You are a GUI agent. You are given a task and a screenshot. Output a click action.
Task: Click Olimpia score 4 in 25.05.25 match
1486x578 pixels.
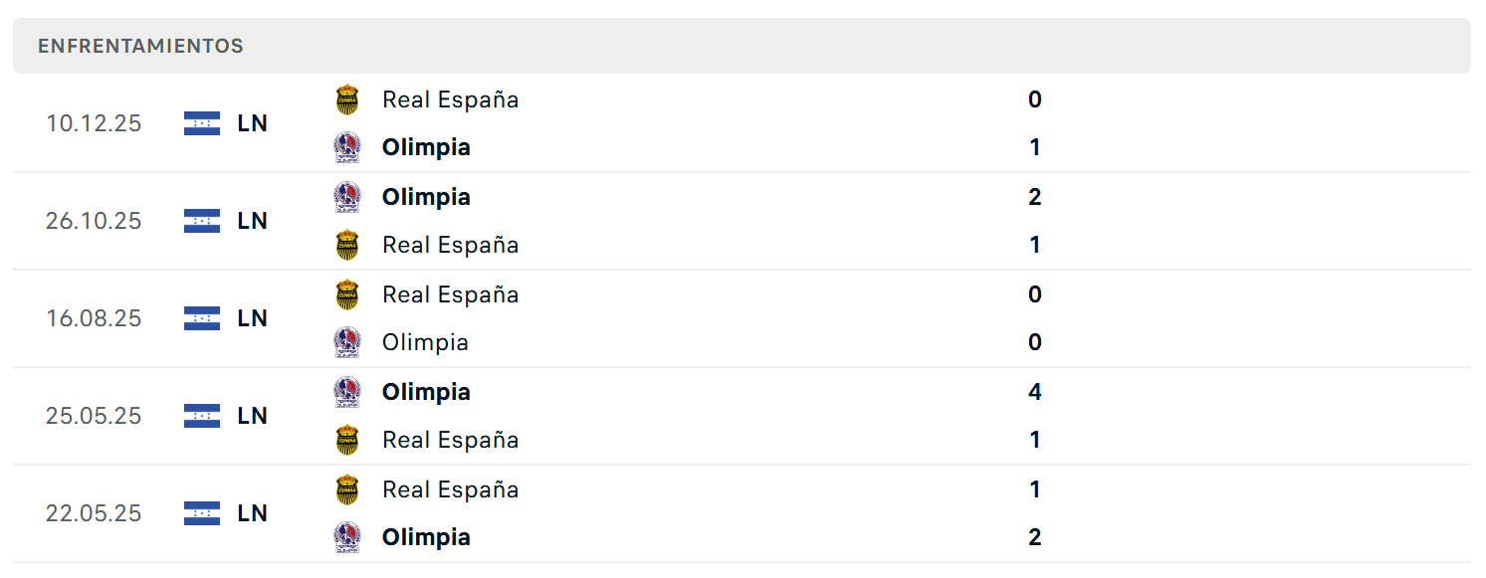[x=1035, y=392]
